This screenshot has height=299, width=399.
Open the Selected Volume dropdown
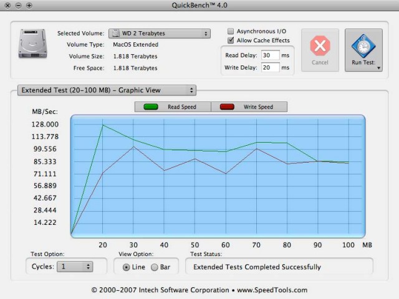point(160,34)
